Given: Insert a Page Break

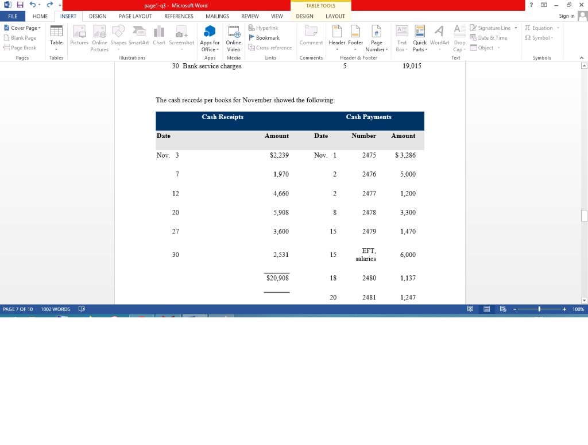Looking at the screenshot, I should click(20, 48).
